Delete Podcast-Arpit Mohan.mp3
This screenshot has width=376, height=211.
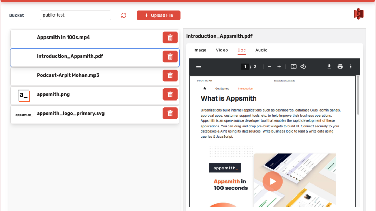[x=170, y=75]
